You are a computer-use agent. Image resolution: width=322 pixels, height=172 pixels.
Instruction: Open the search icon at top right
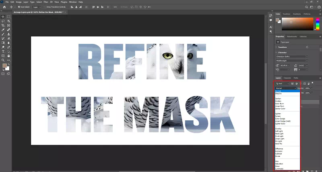(x=306, y=7)
